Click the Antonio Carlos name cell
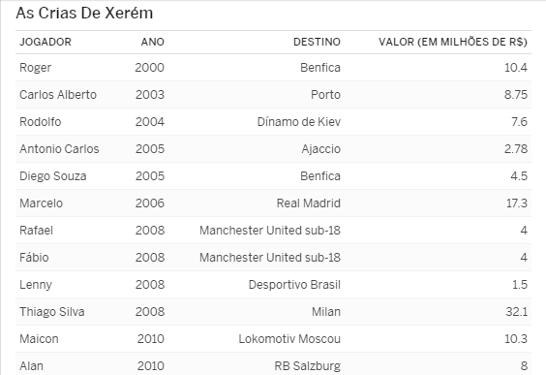 (59, 149)
